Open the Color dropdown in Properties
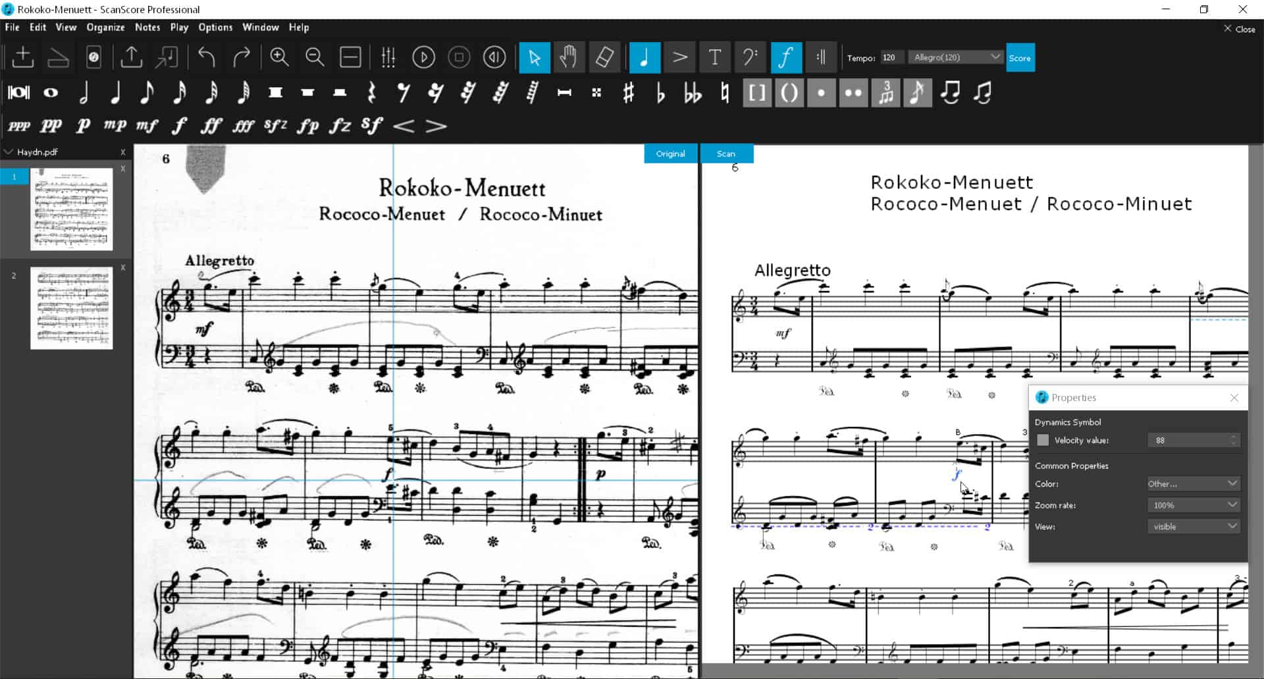 (1193, 483)
